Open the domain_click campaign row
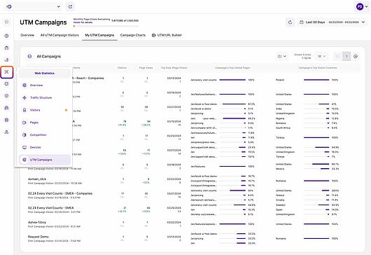The image size is (371, 255). [37, 179]
